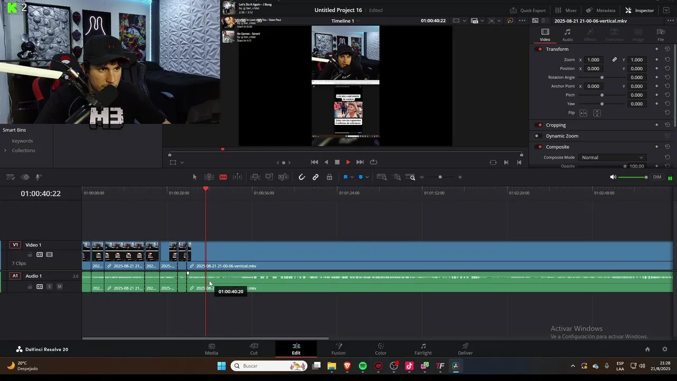Adjust the timeline zoom slider
This screenshot has width=677, height=381.
(x=440, y=177)
